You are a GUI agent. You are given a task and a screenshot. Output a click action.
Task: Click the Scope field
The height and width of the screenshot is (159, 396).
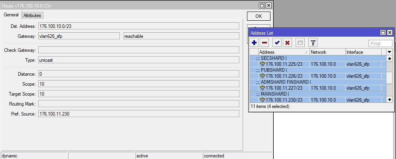[x=139, y=84]
